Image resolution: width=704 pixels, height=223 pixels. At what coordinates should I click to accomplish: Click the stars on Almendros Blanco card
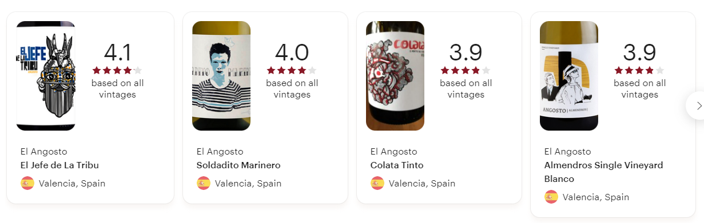(x=639, y=71)
